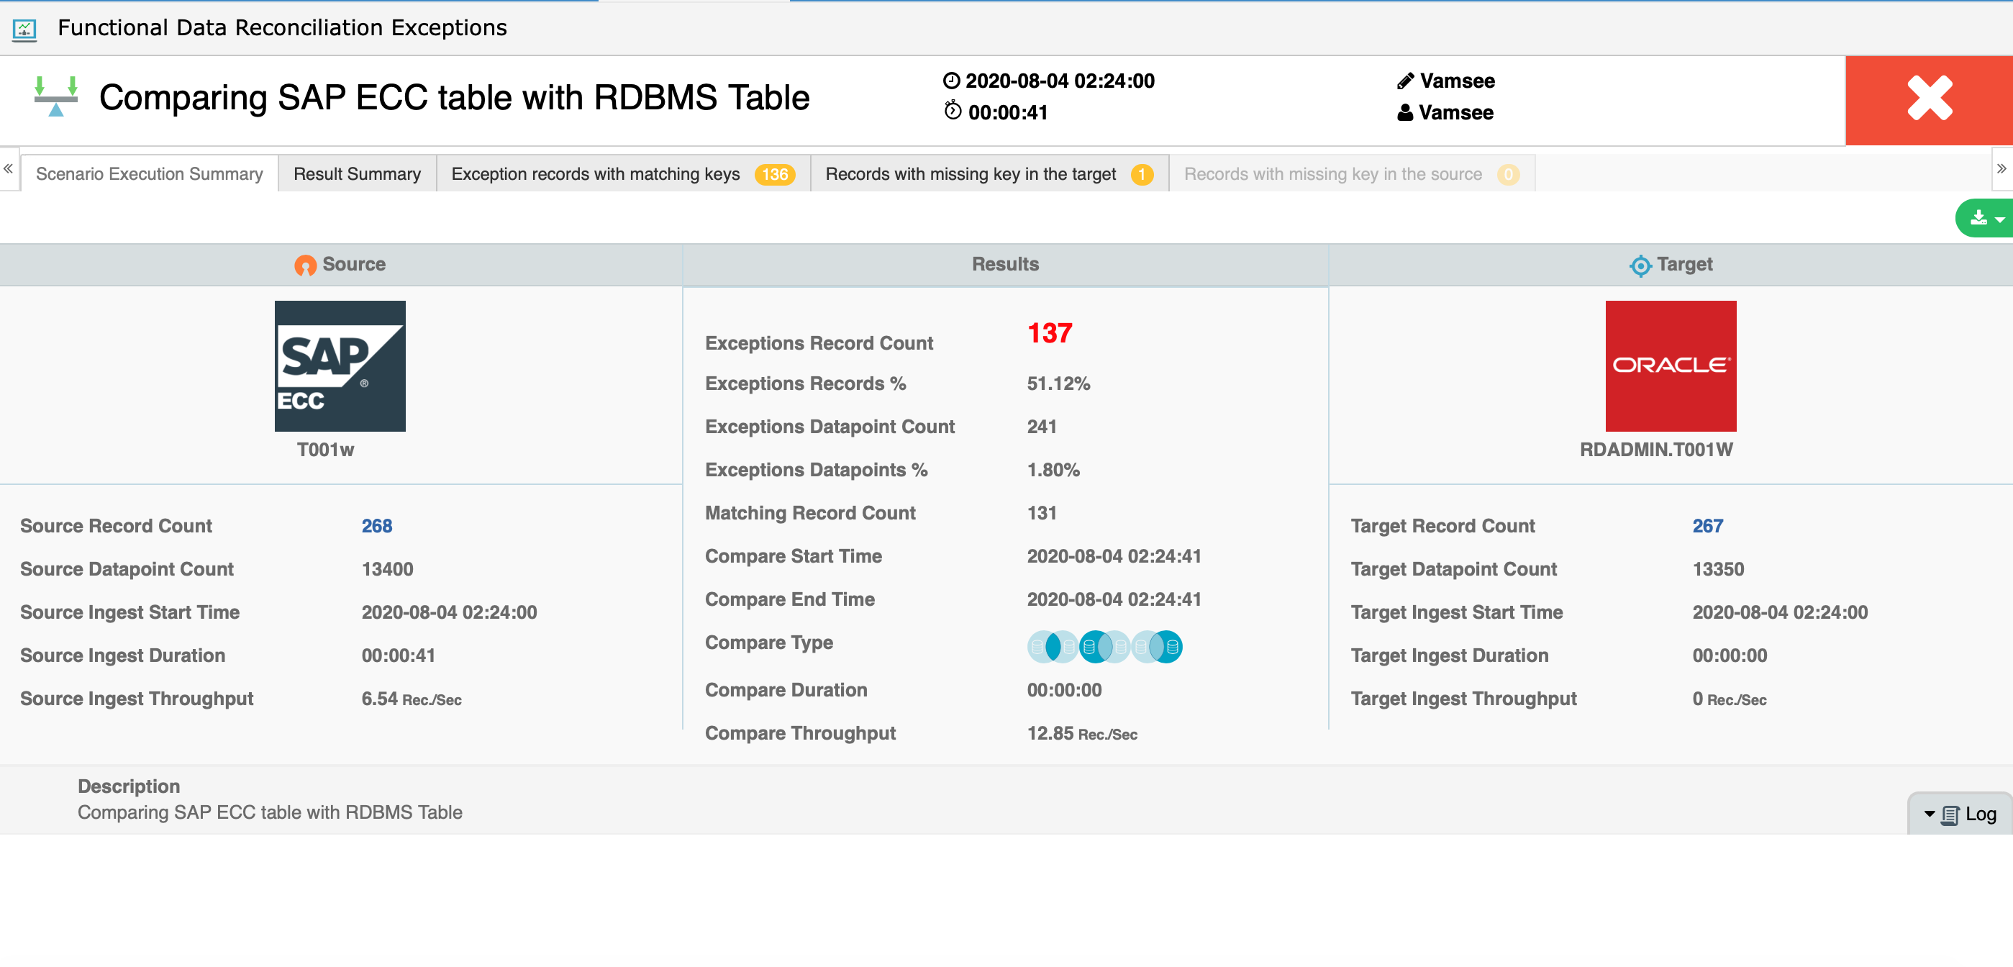Click the Functional Data Reconciliation app icon
Screen dimensions: 2013x967
(24, 29)
